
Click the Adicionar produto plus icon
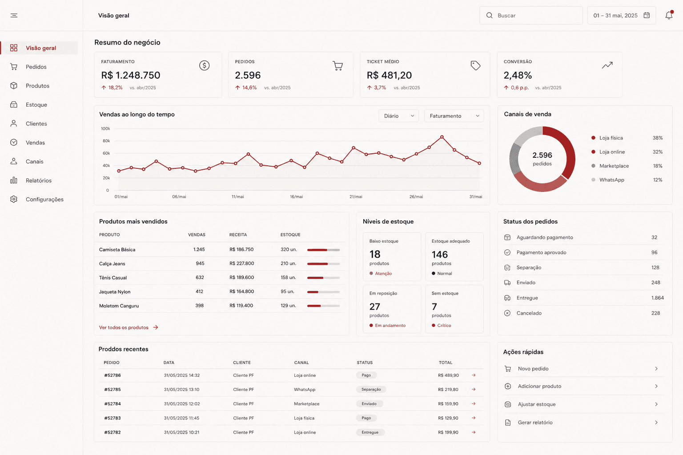click(x=508, y=386)
